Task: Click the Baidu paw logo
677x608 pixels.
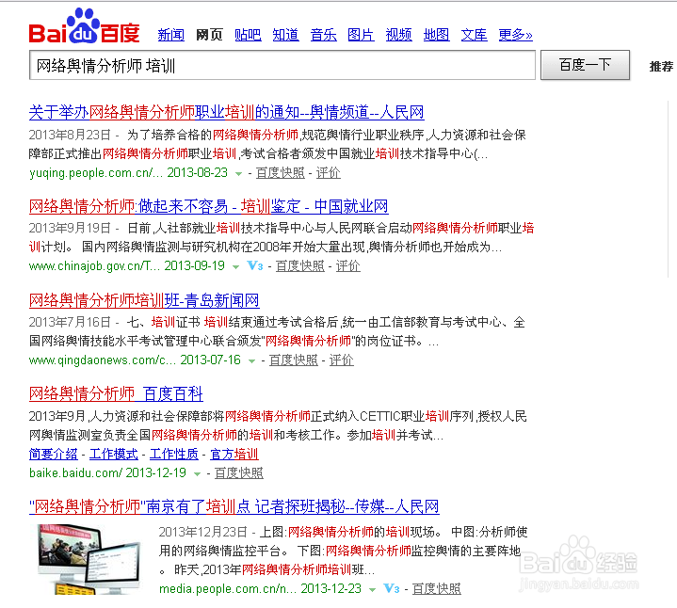Action: click(x=84, y=25)
